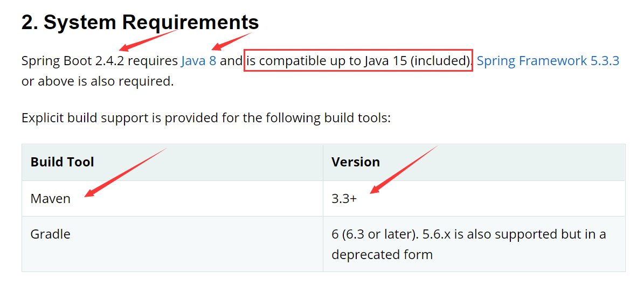Screen dimensions: 637x286
Task: Click the red-boxed Java 15 compatibility text
Action: (358, 61)
